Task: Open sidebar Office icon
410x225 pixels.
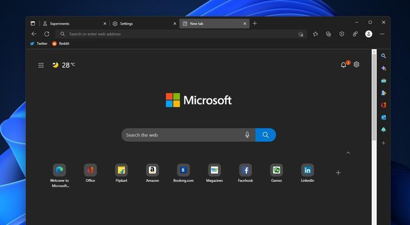Action: click(x=384, y=105)
